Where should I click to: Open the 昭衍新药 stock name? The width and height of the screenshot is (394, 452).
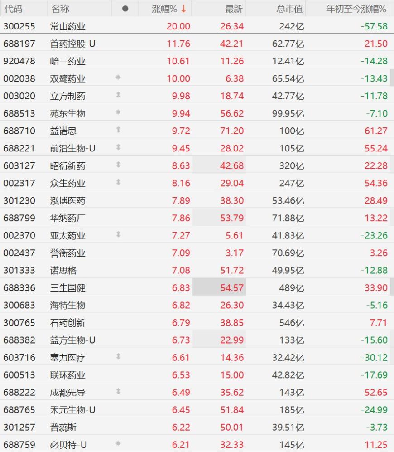(67, 166)
